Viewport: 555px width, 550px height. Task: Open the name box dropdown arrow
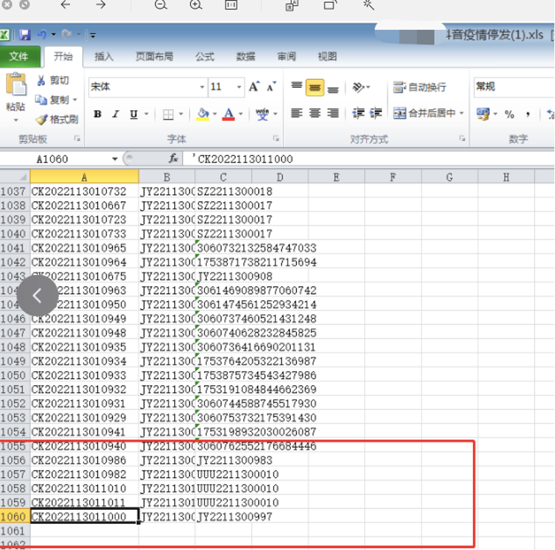tap(115, 159)
